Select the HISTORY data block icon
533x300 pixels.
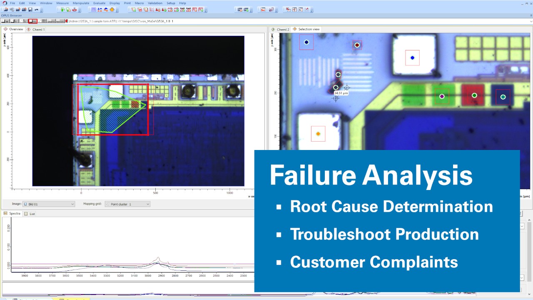60,21
